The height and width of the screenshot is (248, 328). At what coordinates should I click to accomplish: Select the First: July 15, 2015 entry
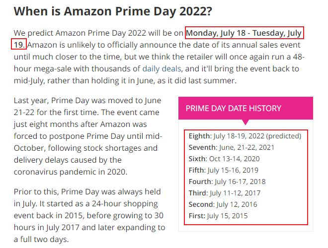pyautogui.click(x=218, y=216)
